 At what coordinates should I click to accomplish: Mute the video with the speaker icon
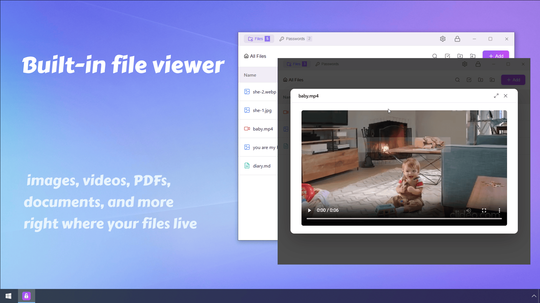(x=469, y=210)
